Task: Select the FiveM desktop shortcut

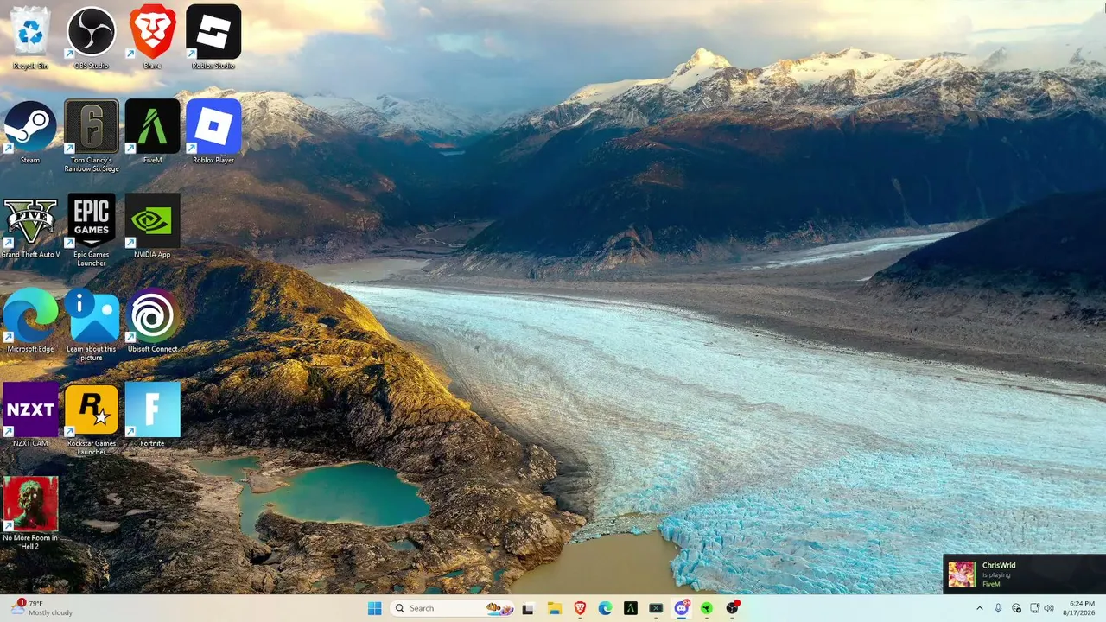Action: pos(152,131)
